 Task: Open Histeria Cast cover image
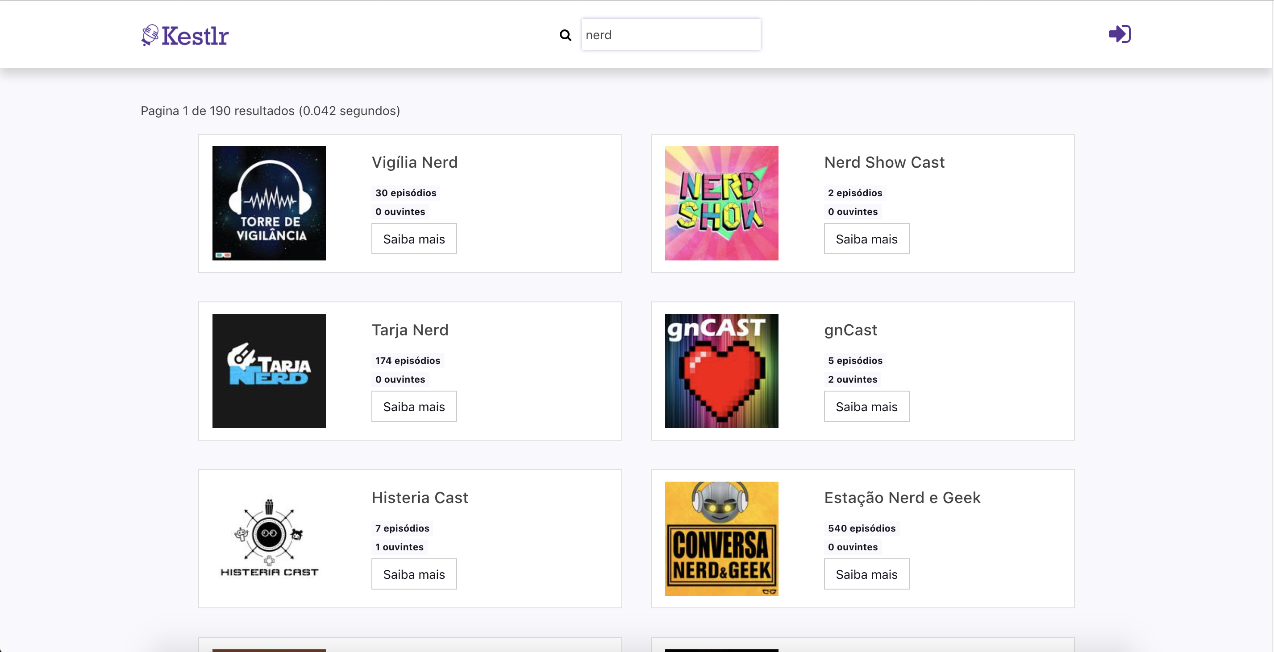point(269,538)
